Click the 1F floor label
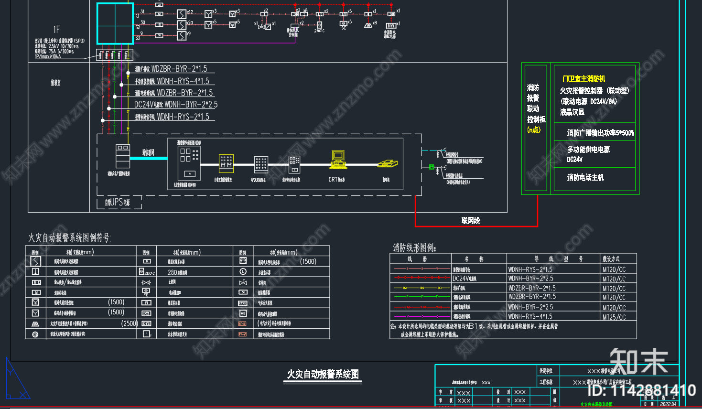702x409 pixels. click(56, 29)
